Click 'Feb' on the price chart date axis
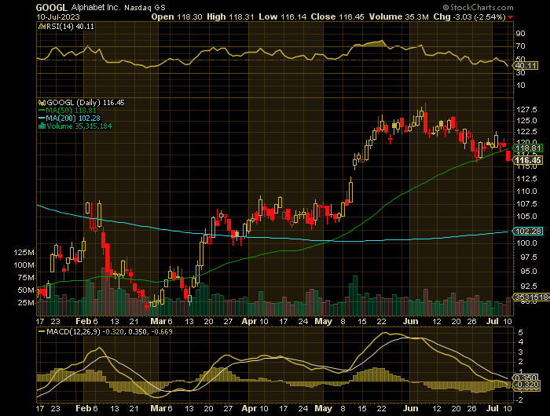The width and height of the screenshot is (550, 416). (x=82, y=321)
